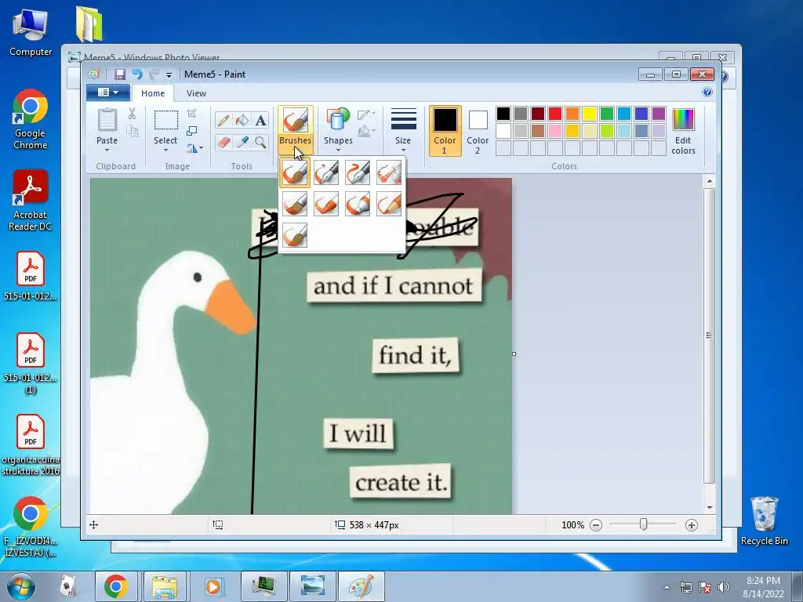Choose the Watercolor brush in brushes gallery
This screenshot has height=602, width=803.
(x=295, y=235)
